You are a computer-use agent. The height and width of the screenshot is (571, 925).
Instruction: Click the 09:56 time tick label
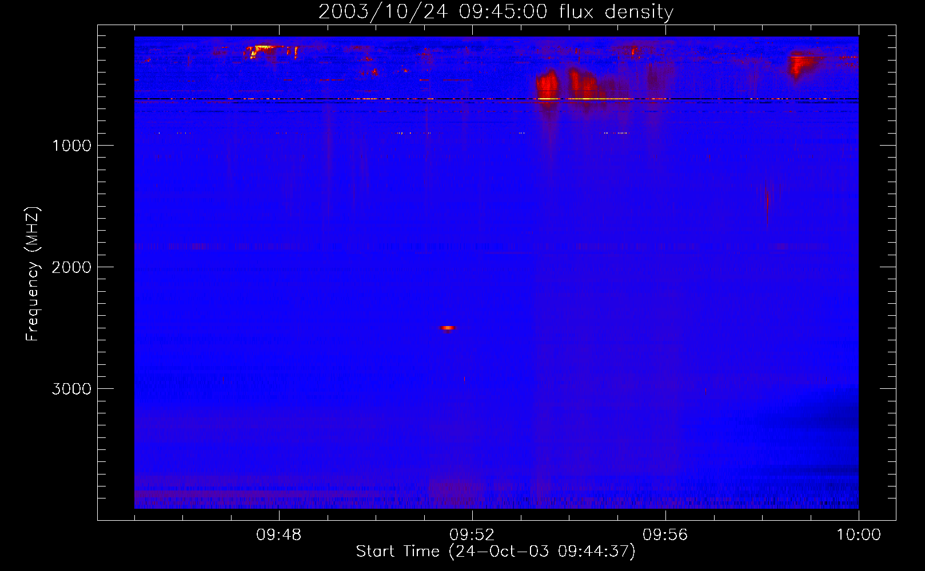point(665,535)
